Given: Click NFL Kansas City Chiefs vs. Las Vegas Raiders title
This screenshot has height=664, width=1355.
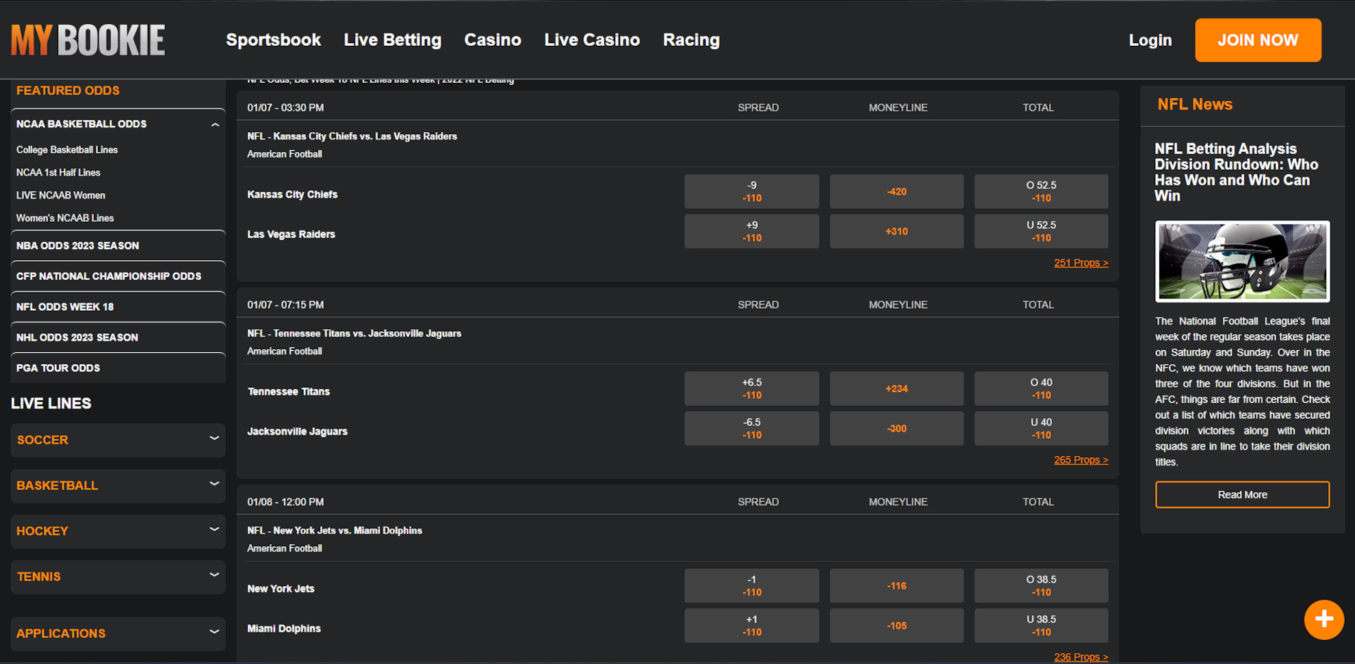Looking at the screenshot, I should [352, 136].
